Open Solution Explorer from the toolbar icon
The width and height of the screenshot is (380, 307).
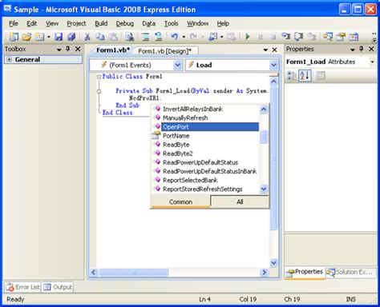[x=328, y=37]
